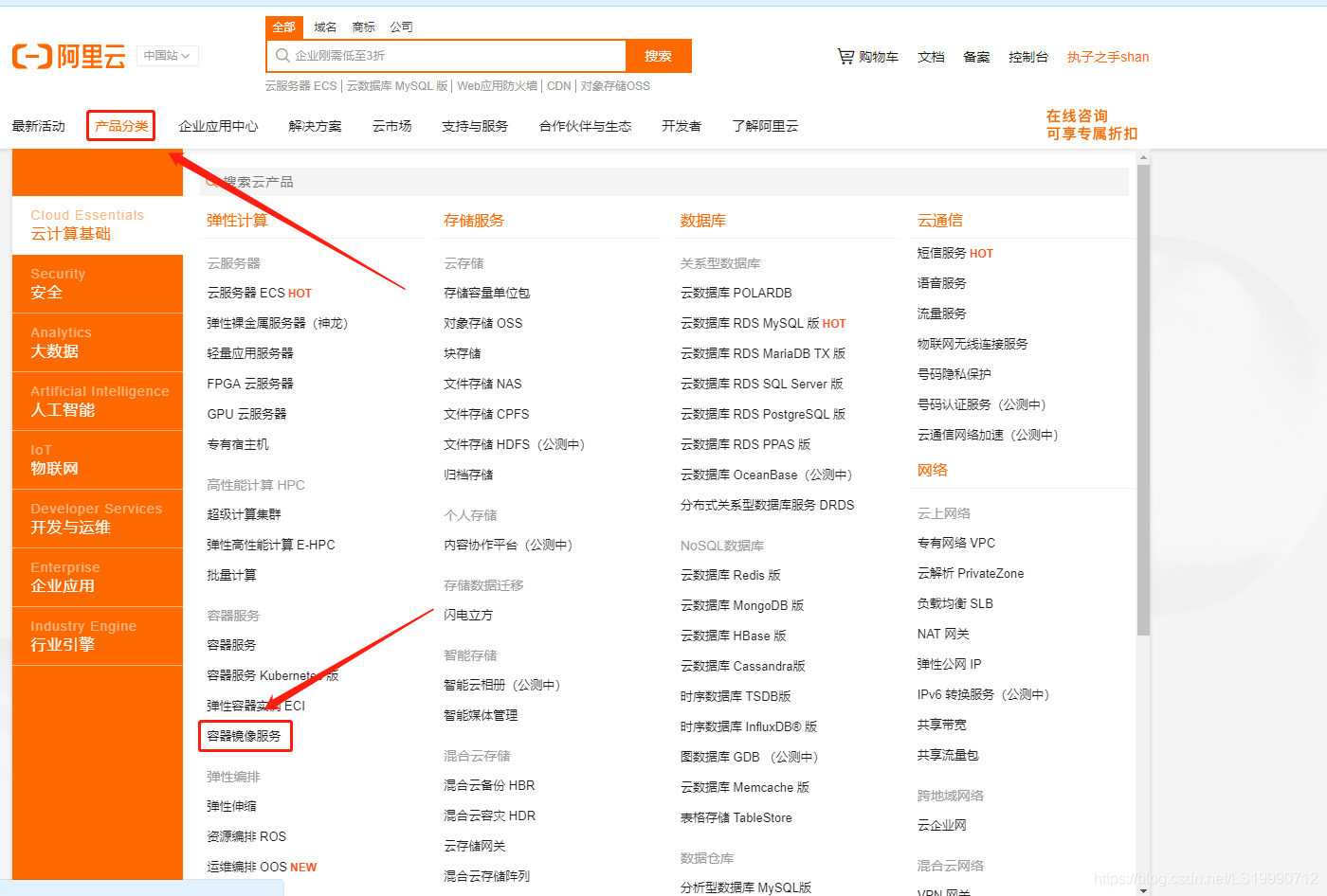Open 弹性公网 IP product link
This screenshot has width=1327, height=896.
click(950, 664)
